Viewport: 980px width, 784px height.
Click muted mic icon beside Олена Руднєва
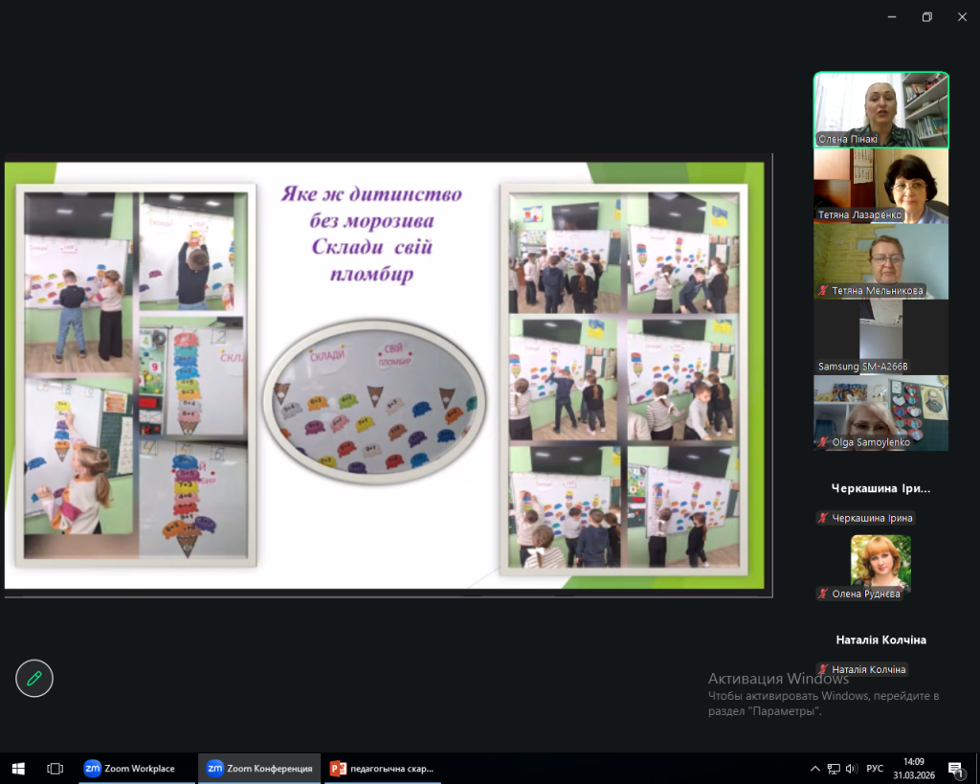click(x=822, y=594)
